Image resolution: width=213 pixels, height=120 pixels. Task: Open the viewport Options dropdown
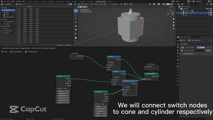pos(172,7)
